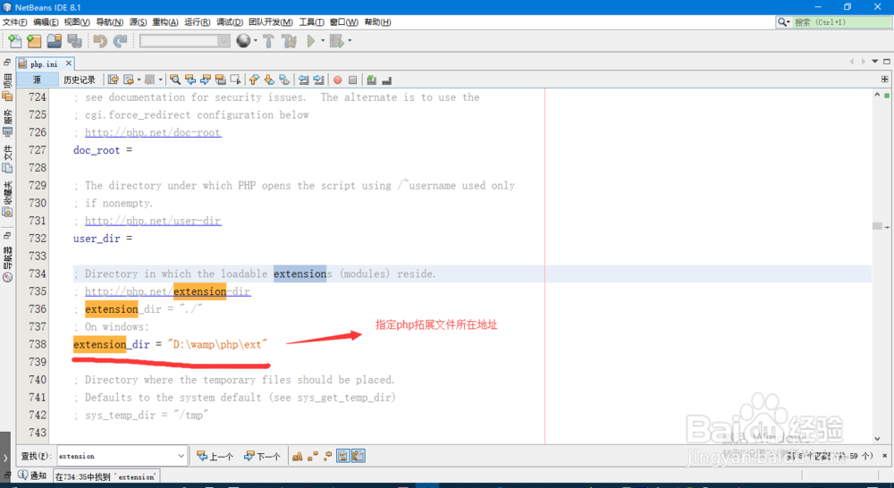Click the 搜索 (Ctrl+I) quick search field
894x488 pixels.
(x=841, y=21)
